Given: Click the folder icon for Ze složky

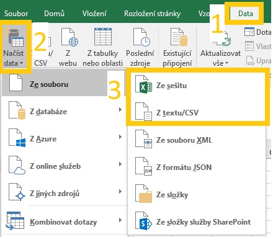Looking at the screenshot, I should point(143,194).
